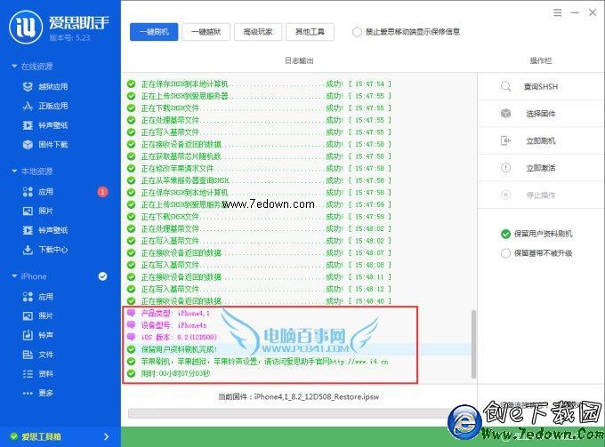Switch to the 高级玩家 tab
This screenshot has height=447, width=605.
click(258, 32)
